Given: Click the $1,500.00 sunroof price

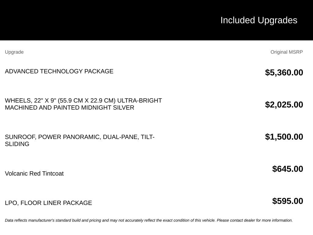Looking at the screenshot, I should 284,137.
